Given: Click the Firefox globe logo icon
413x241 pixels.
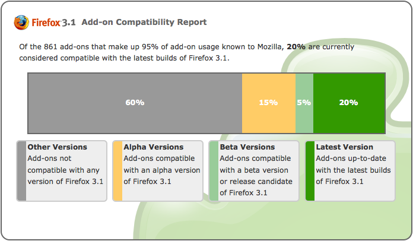Looking at the screenshot, I should click(21, 23).
